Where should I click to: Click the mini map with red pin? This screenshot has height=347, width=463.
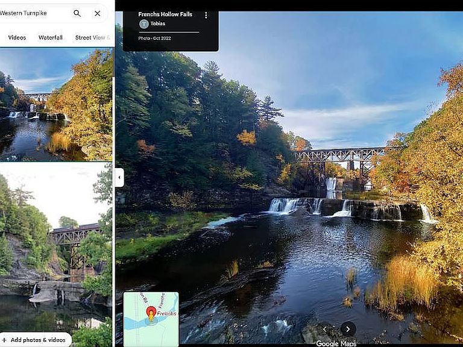click(151, 319)
